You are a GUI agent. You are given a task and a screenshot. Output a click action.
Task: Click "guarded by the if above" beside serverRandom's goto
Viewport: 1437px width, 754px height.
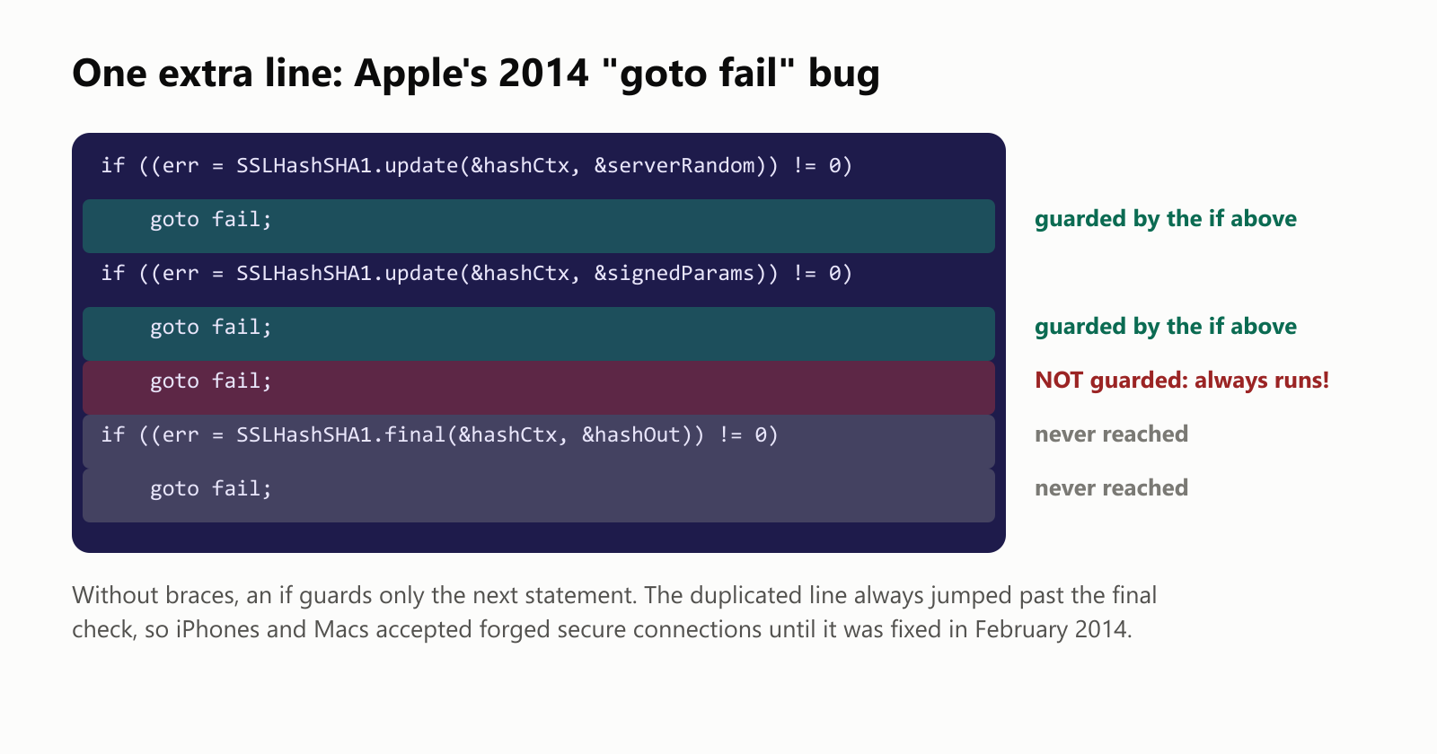[1166, 219]
